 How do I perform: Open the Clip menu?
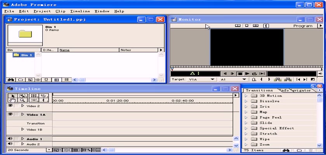(x=61, y=11)
